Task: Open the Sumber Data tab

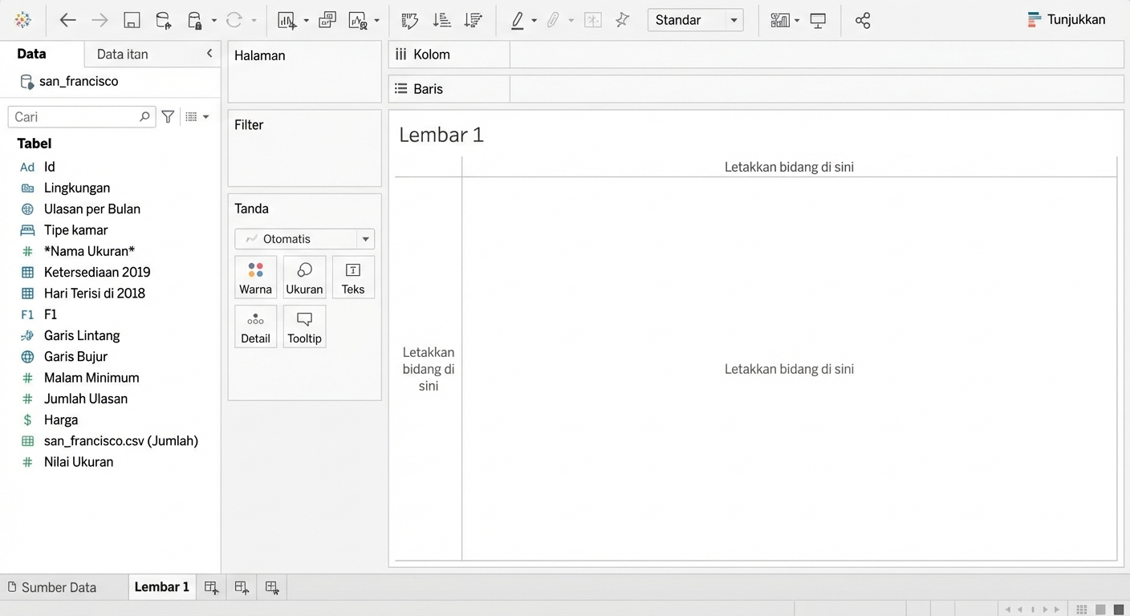Action: pyautogui.click(x=52, y=587)
